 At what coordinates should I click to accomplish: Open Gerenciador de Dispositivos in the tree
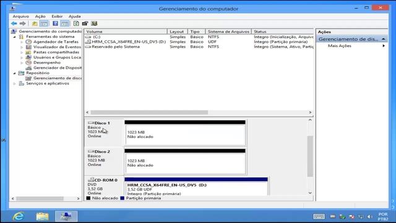(x=58, y=68)
